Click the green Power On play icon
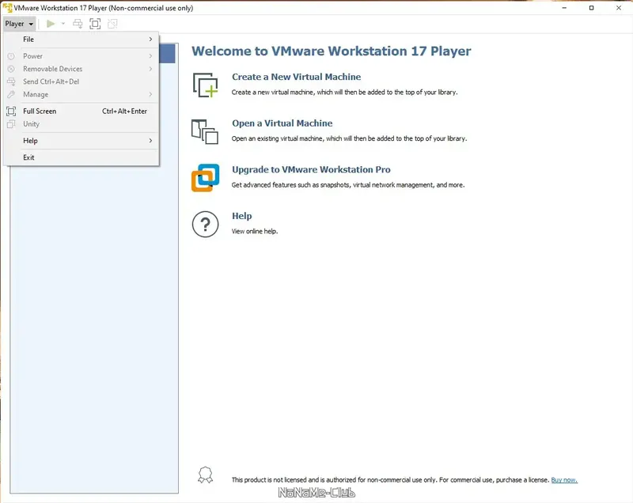This screenshot has height=503, width=633. (x=51, y=24)
